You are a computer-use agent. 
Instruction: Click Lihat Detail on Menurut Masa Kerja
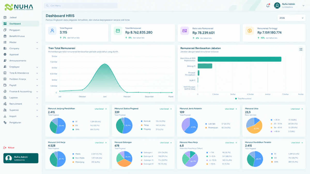[x=231, y=143]
